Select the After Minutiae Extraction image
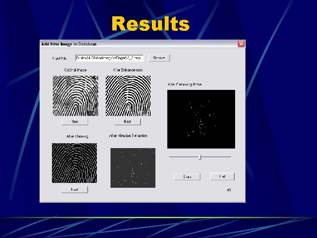The image size is (317, 238). point(133,168)
